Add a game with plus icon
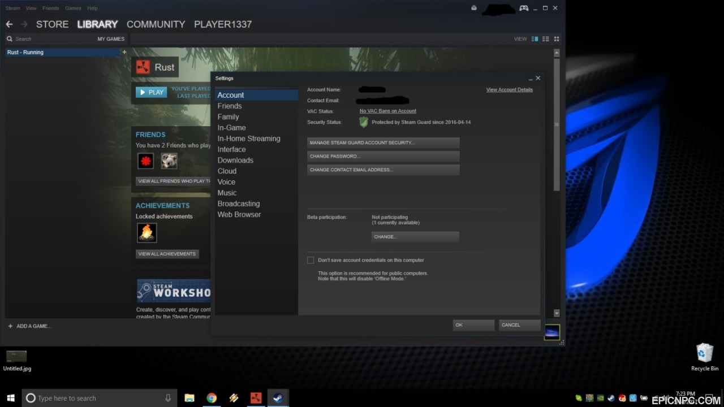The width and height of the screenshot is (724, 407). click(10, 326)
